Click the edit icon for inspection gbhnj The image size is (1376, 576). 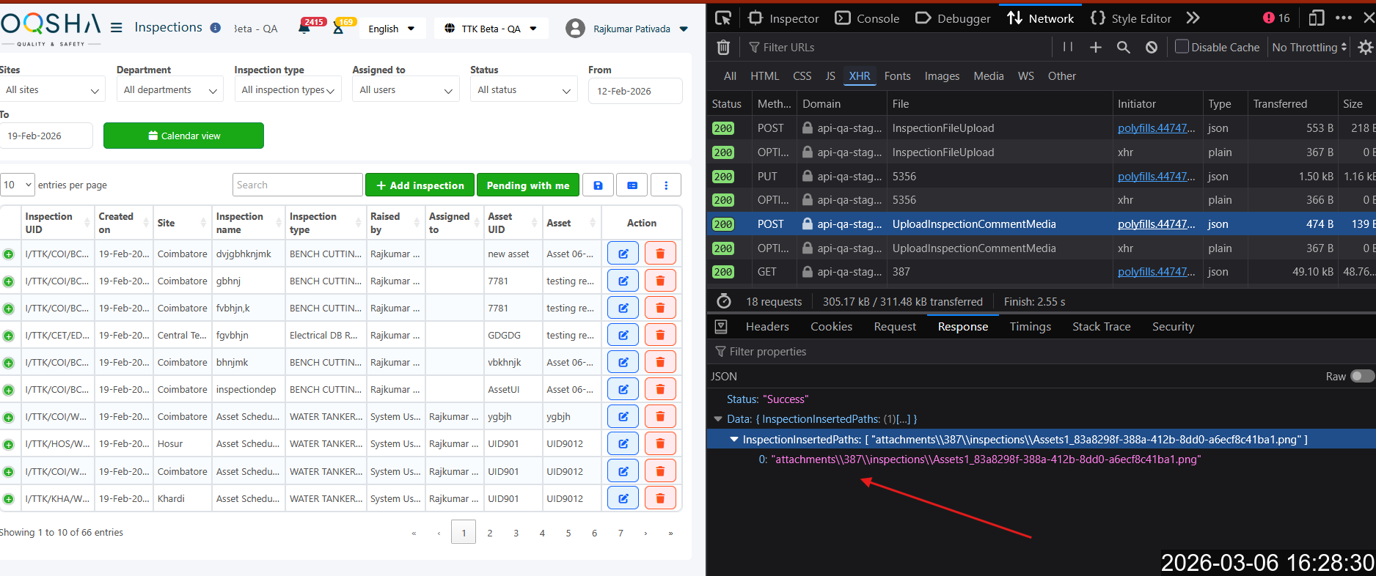pyautogui.click(x=623, y=281)
